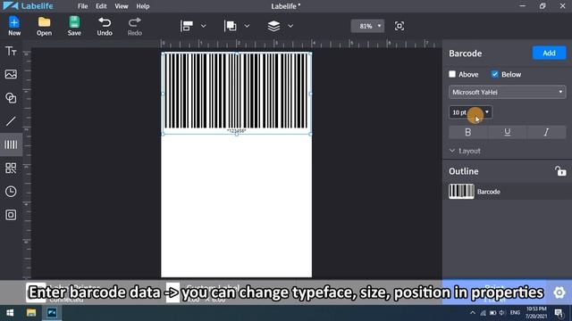572x321 pixels.
Task: Enable the Above text position checkbox
Action: (x=452, y=74)
